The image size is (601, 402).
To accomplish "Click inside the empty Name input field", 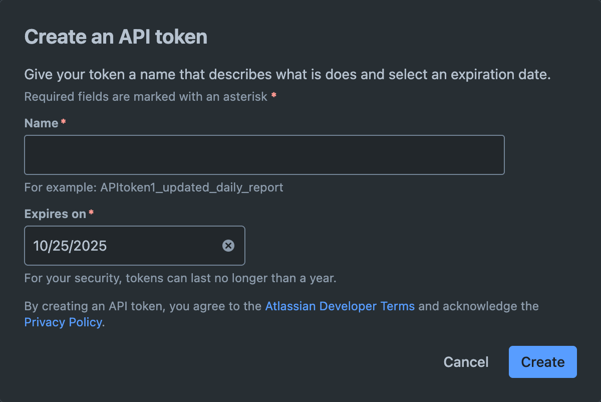I will coord(264,154).
